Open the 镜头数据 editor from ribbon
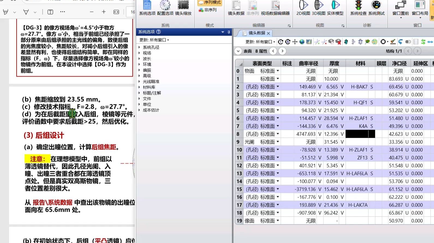The image size is (434, 243). click(236, 8)
